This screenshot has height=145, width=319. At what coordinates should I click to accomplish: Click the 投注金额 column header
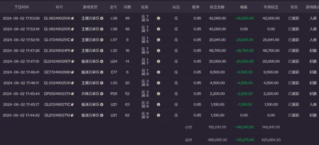[217, 7]
